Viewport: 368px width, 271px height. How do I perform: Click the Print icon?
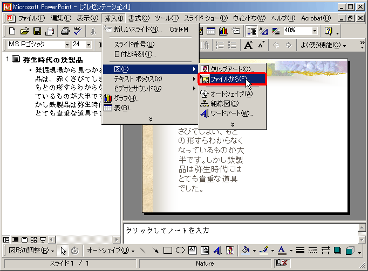tap(65, 31)
